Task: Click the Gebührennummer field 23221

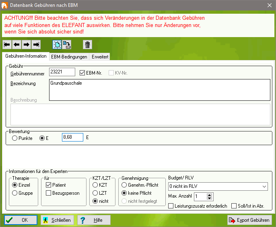Action: (62, 72)
